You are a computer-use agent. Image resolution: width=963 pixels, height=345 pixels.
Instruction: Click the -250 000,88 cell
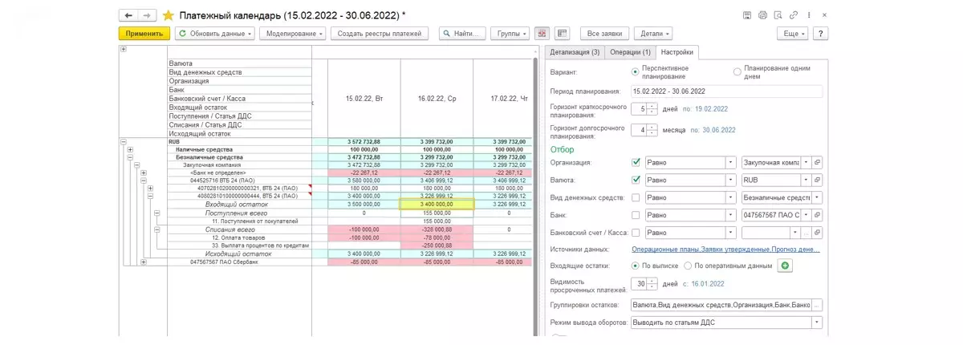[x=437, y=246]
